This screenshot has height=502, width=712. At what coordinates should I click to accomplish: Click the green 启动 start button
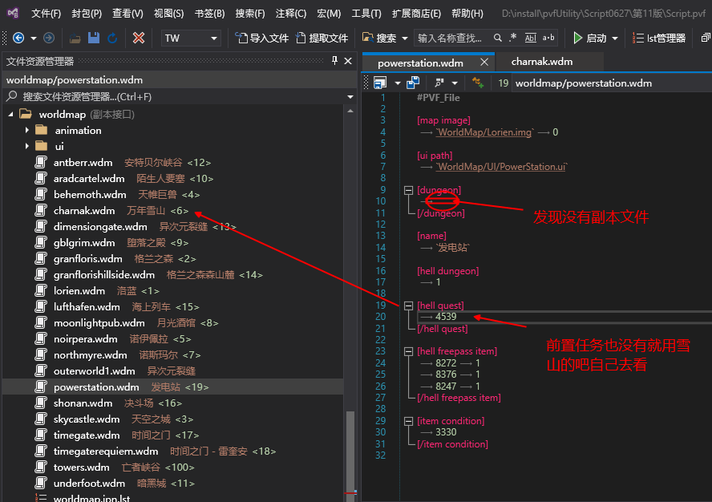[589, 38]
